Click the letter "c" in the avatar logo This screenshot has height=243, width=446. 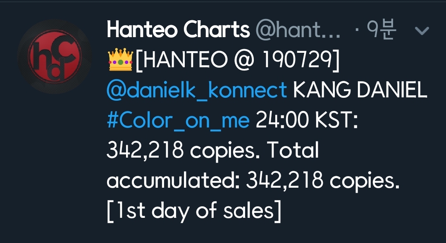point(64,47)
